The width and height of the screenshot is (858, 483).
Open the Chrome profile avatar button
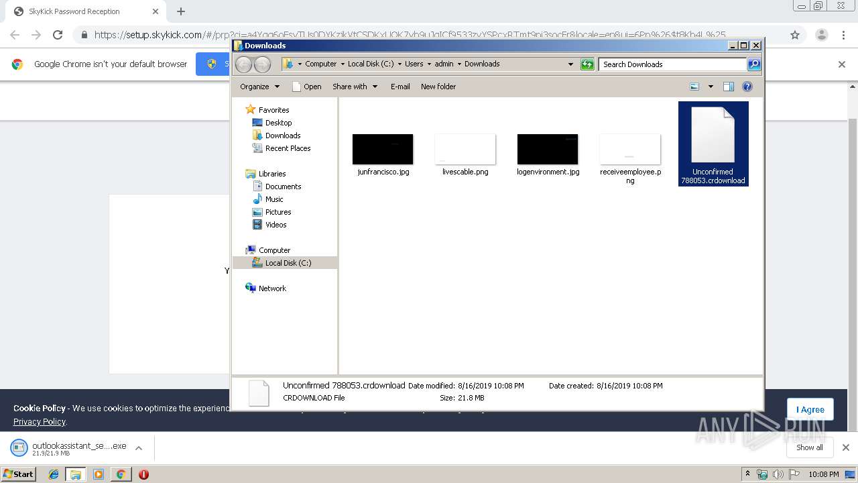point(821,35)
